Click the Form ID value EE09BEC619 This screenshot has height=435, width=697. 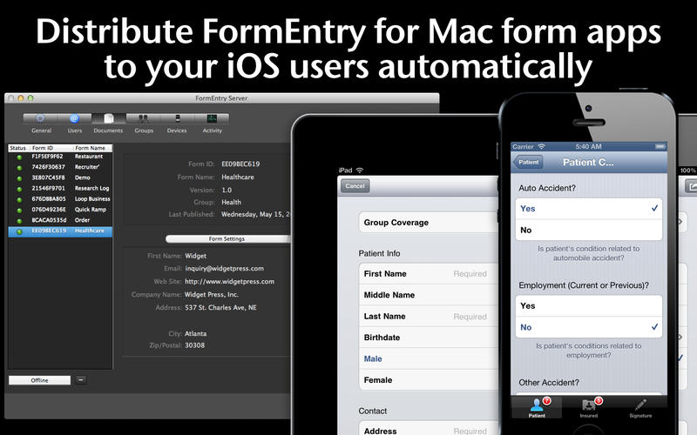point(240,164)
